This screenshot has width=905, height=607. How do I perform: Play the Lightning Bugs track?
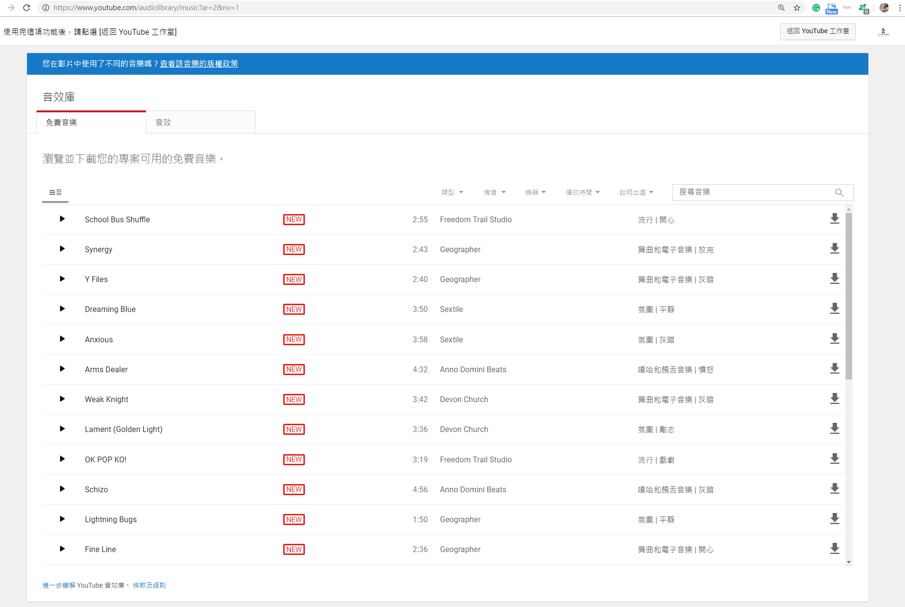click(x=62, y=519)
